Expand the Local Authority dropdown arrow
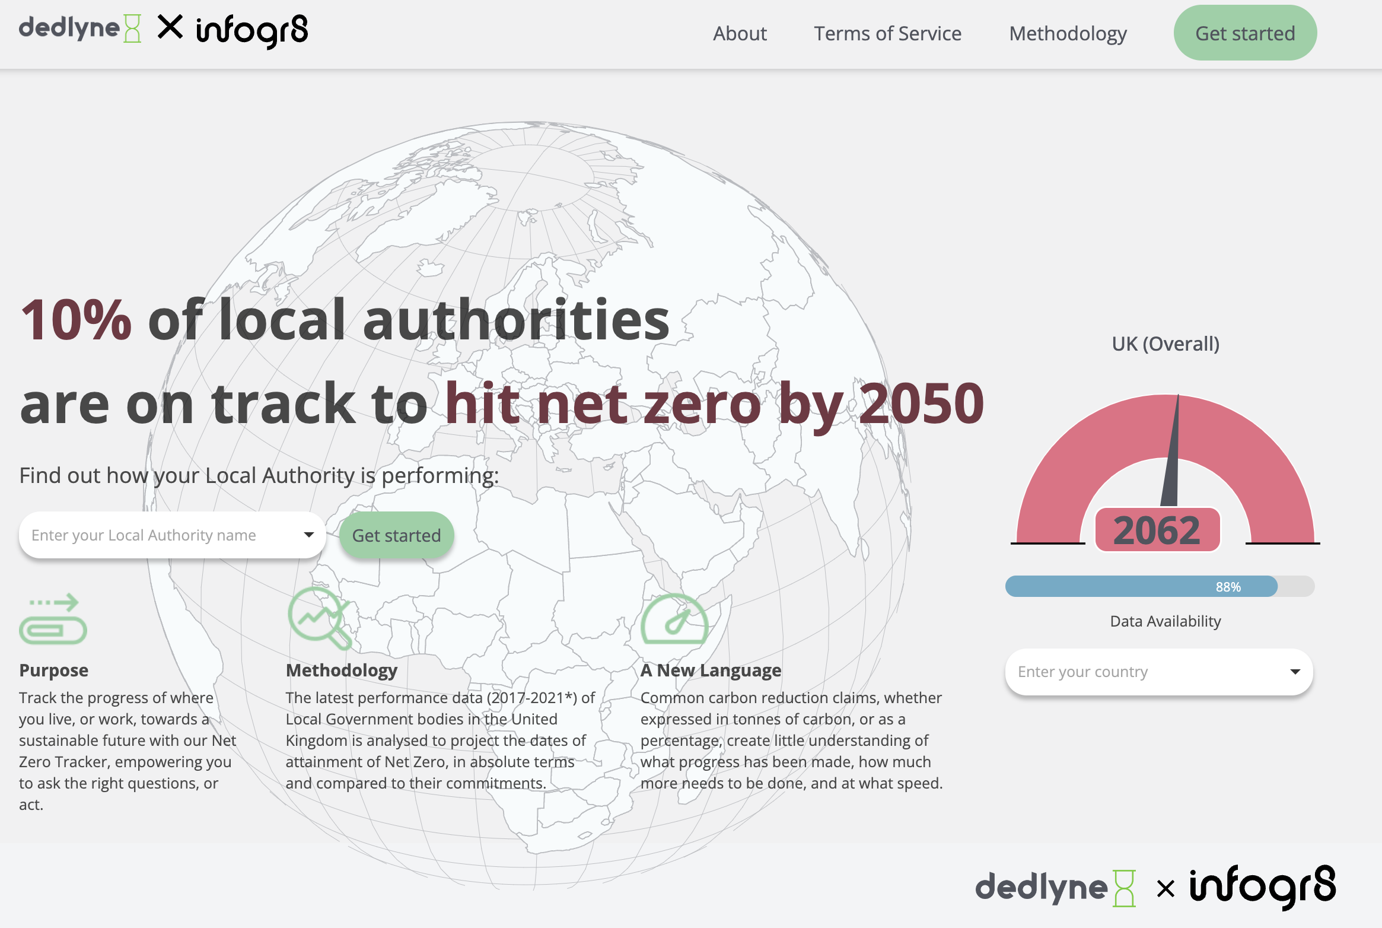Screen dimensions: 1382x928 tap(308, 535)
